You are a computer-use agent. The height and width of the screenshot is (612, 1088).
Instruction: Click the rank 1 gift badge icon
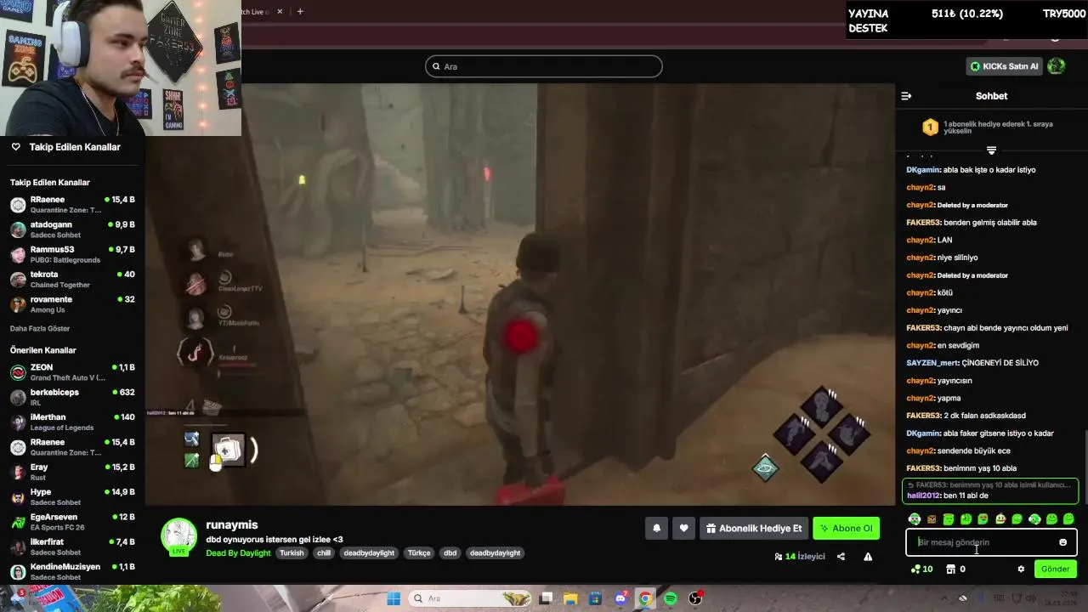point(930,127)
